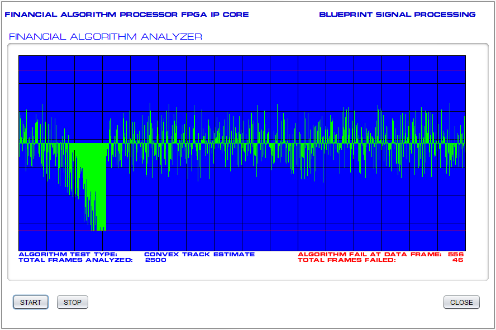The image size is (496, 330).
Task: Select the 2500 frames analyzed value
Action: tap(156, 260)
